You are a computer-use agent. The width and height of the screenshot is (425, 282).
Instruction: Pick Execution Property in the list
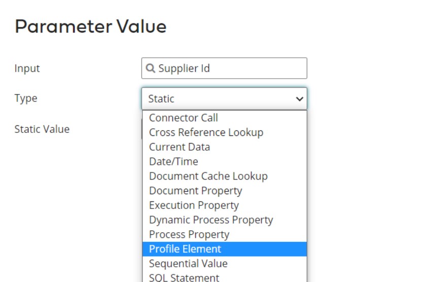click(194, 205)
